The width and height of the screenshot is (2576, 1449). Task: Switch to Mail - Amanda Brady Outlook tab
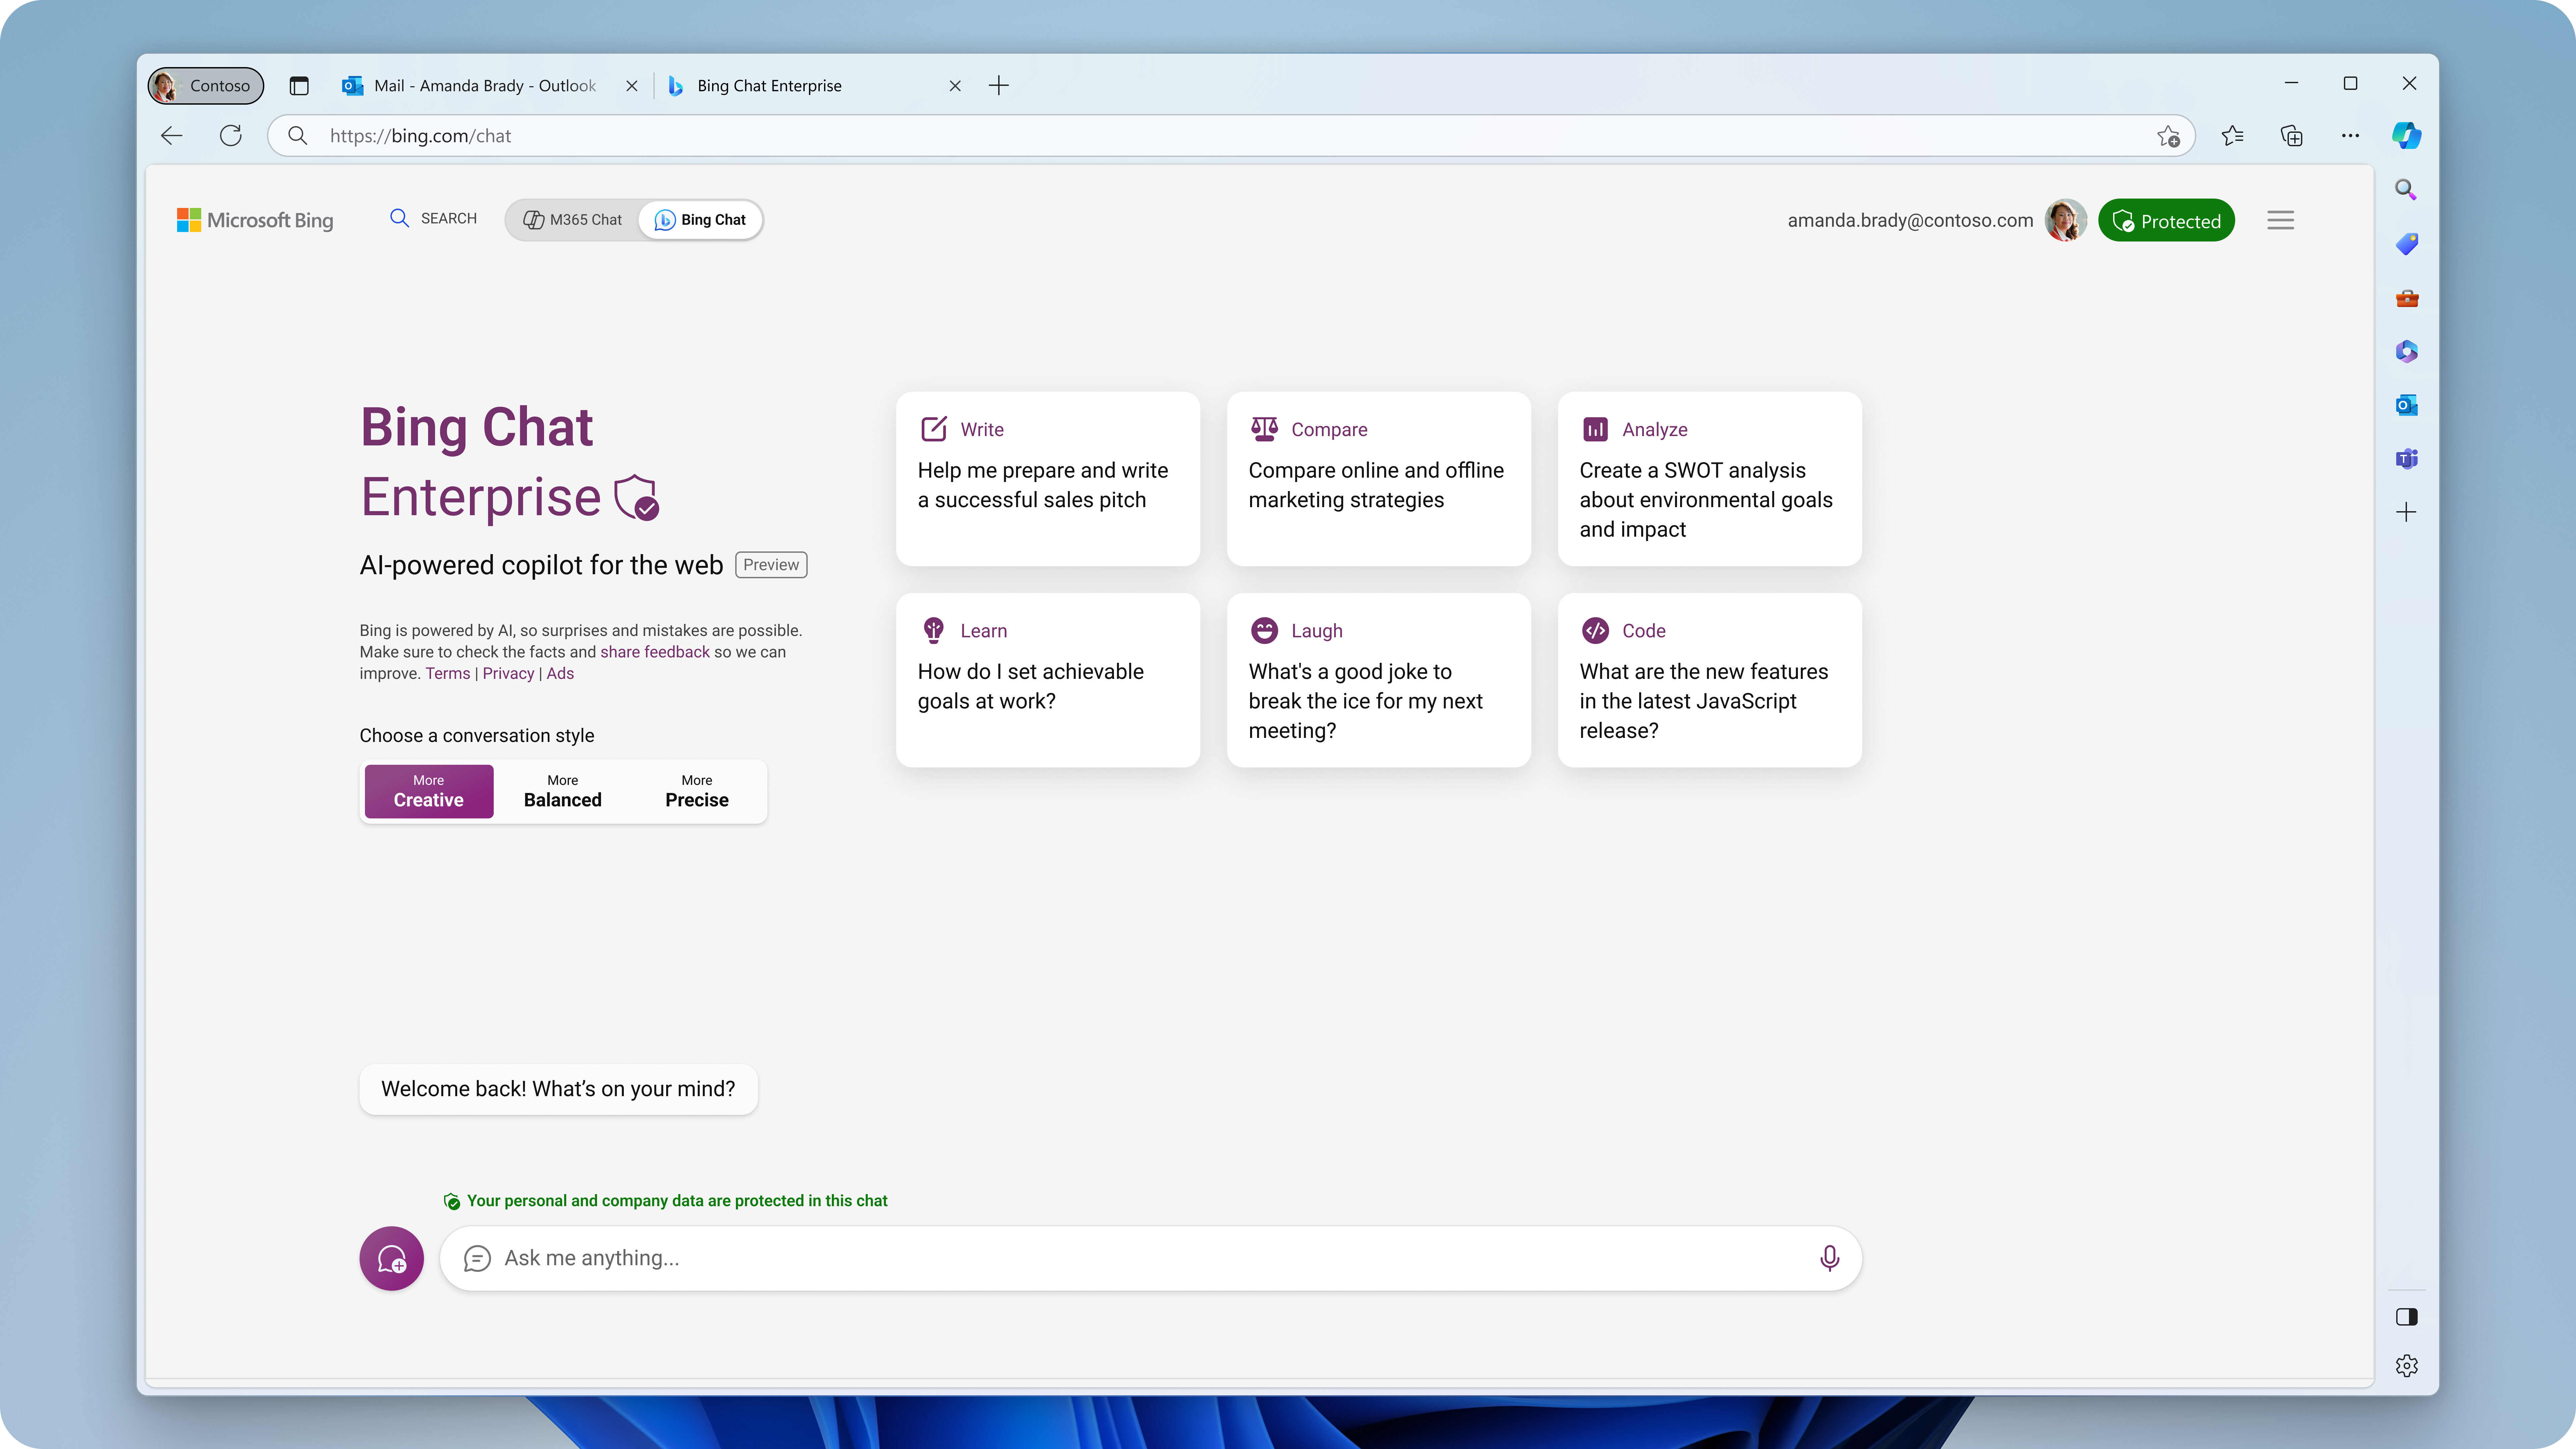[484, 85]
